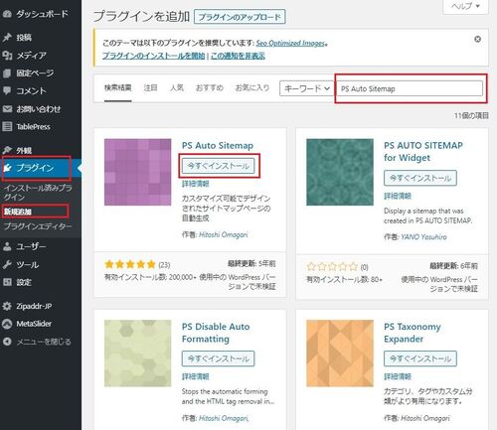Viewport: 497px width, 430px height.
Task: Click the contact form envelope icon
Action: tap(7, 109)
